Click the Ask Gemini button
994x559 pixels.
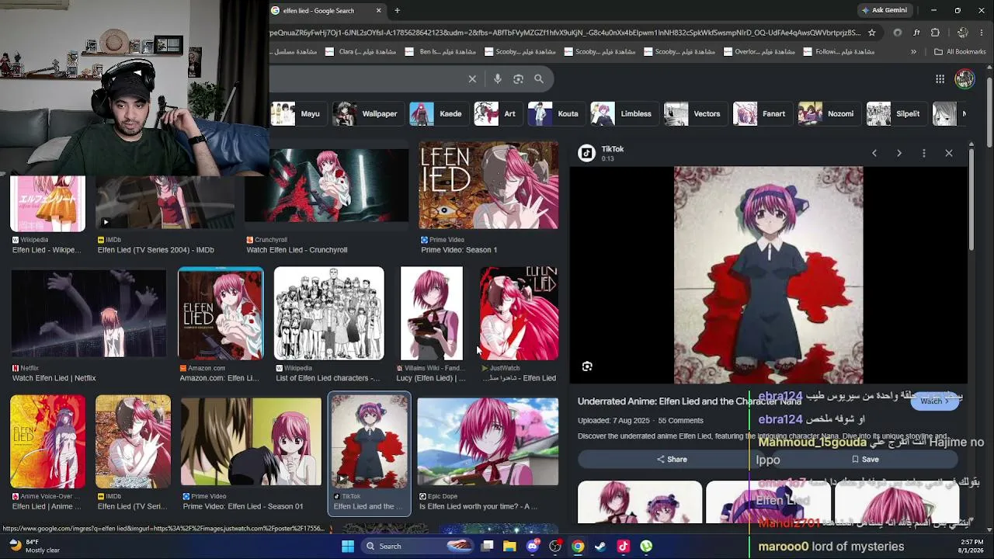pos(884,10)
